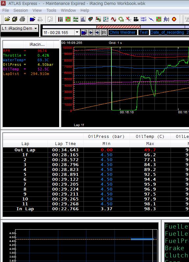
Task: Click the red sine wave toolbar icon
Action: click(x=113, y=19)
